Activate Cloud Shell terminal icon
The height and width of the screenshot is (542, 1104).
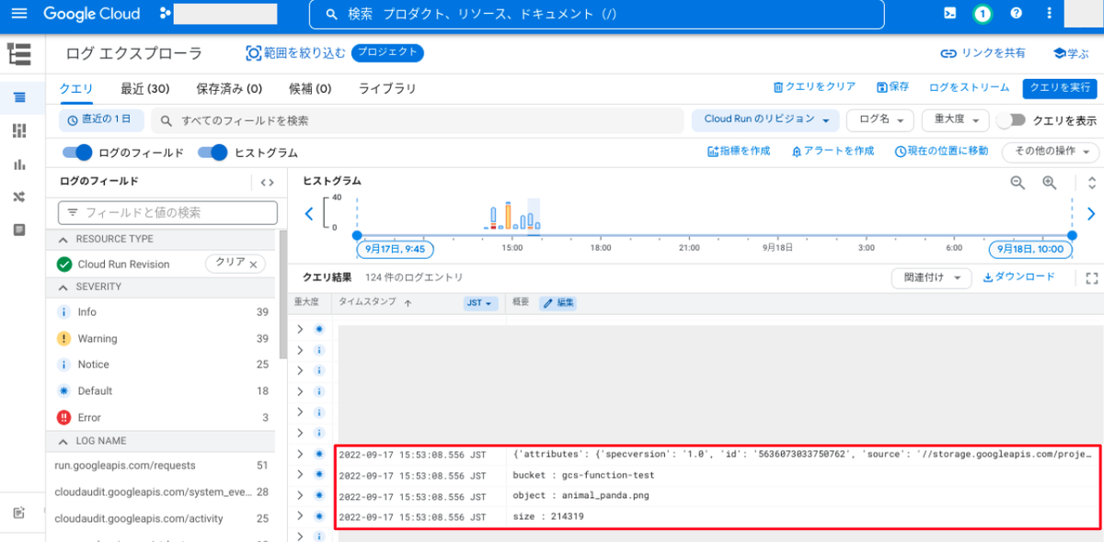click(x=950, y=14)
